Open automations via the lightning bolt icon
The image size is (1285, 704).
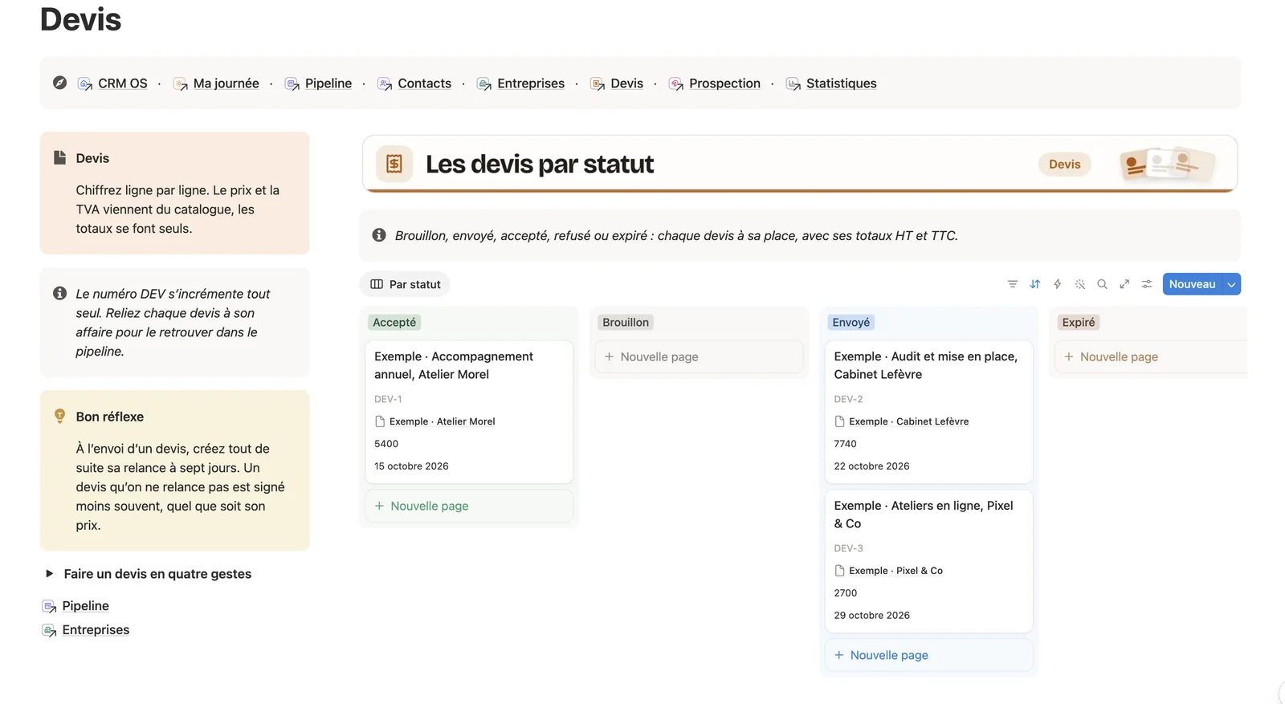pos(1058,284)
